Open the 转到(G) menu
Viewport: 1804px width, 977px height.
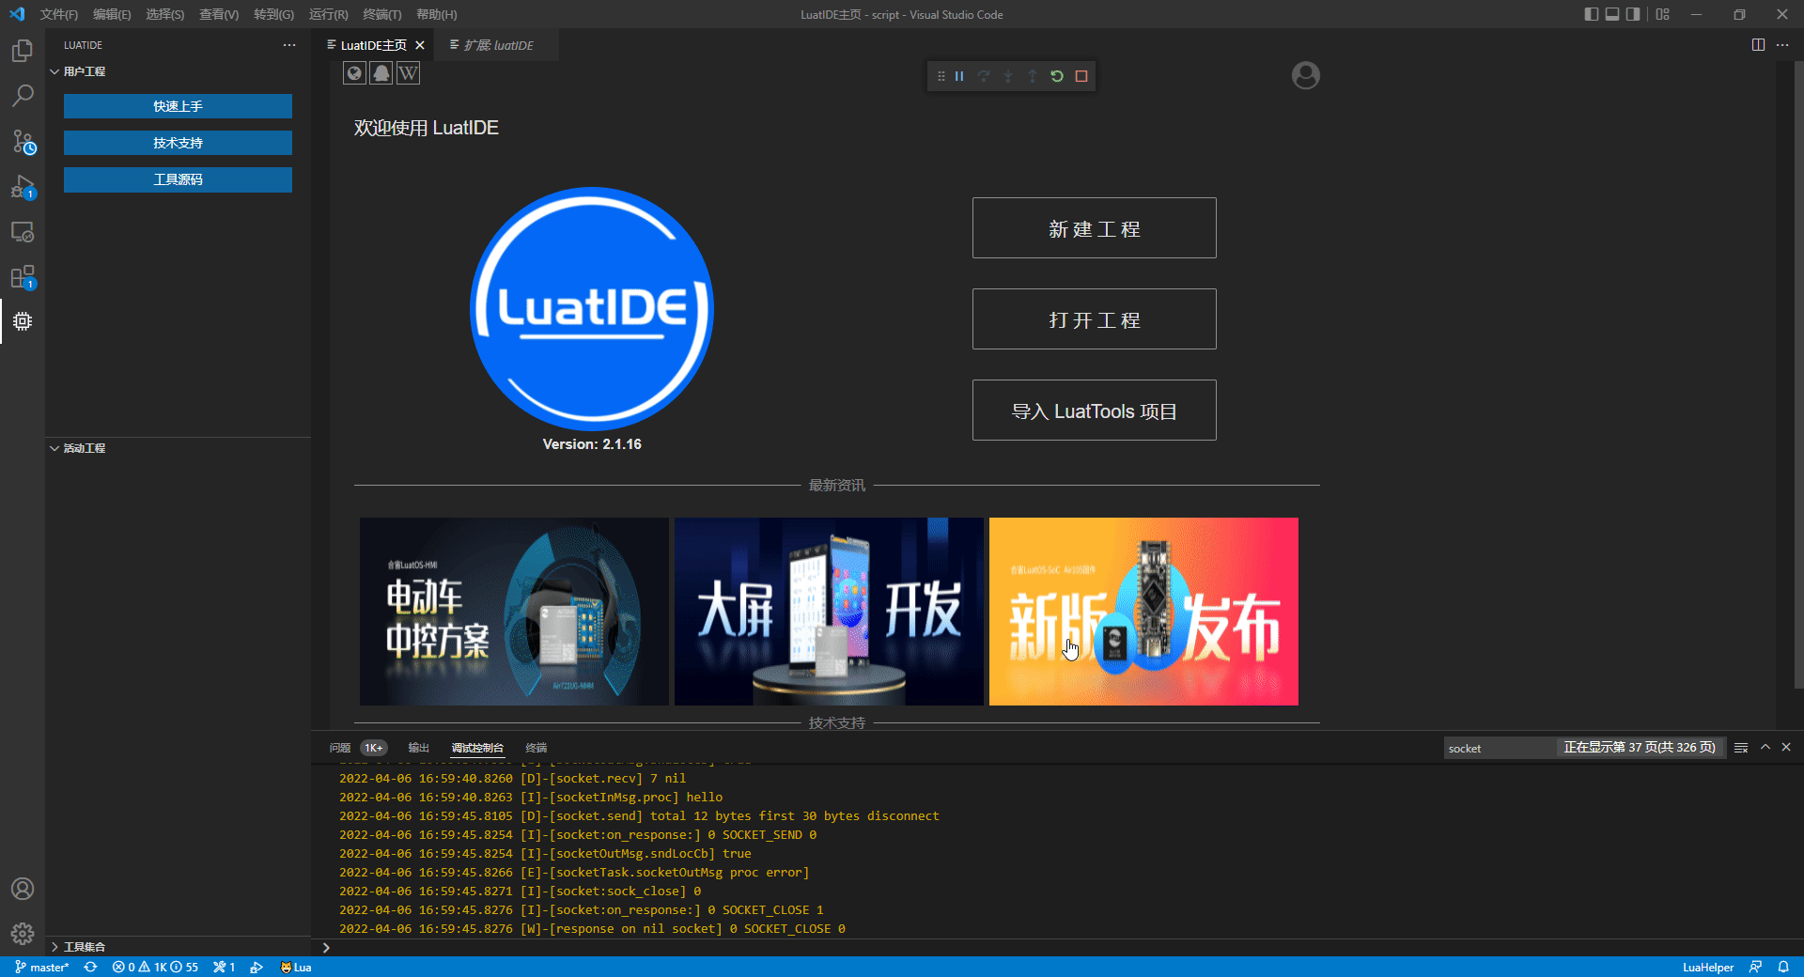tap(273, 14)
